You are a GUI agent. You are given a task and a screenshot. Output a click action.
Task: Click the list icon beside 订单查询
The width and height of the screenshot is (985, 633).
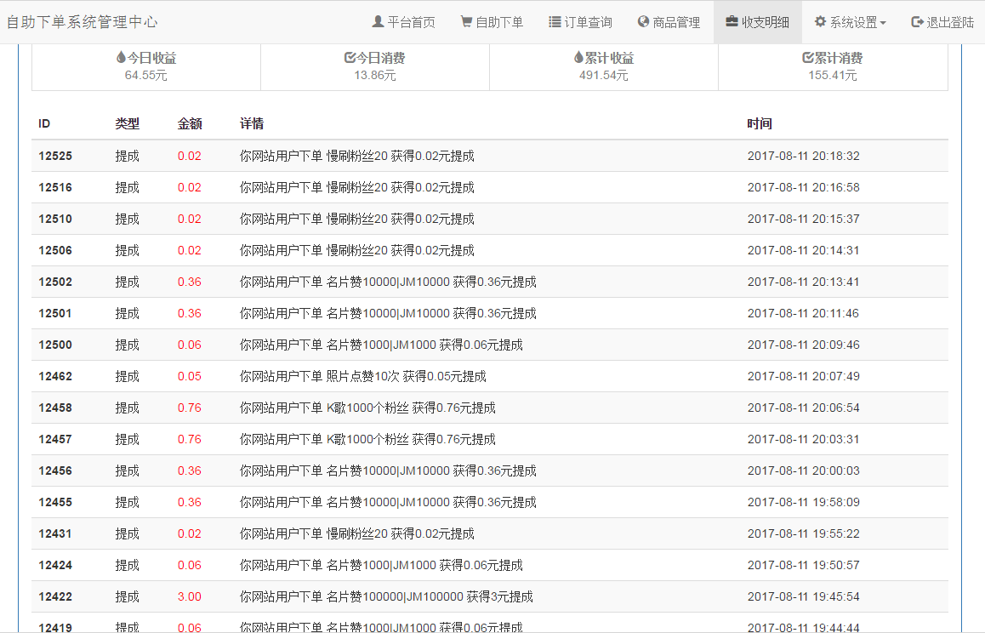tap(555, 22)
